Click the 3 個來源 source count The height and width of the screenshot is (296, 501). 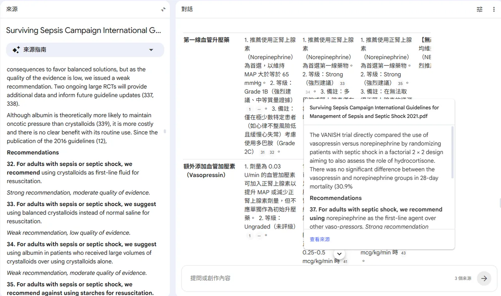coord(463,279)
